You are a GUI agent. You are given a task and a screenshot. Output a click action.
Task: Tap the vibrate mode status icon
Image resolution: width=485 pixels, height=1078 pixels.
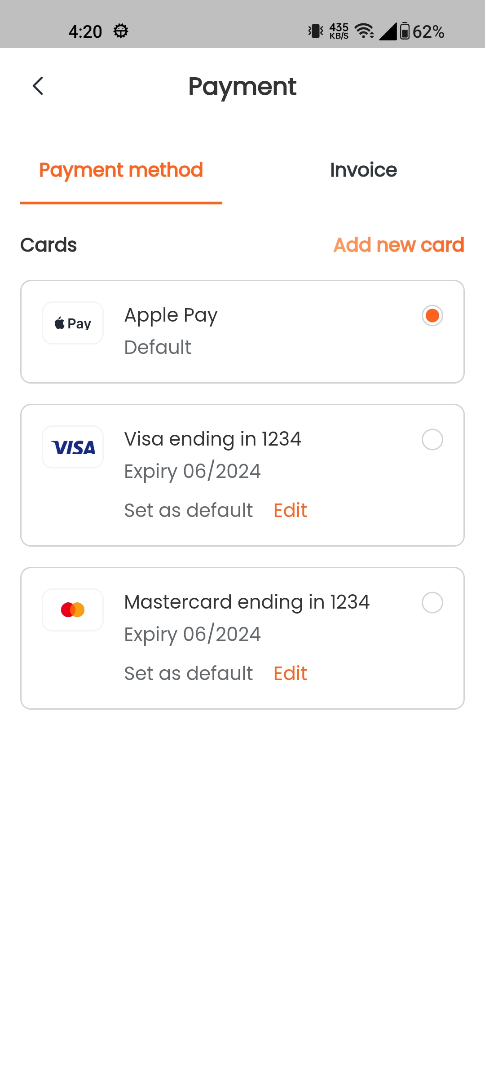316,31
